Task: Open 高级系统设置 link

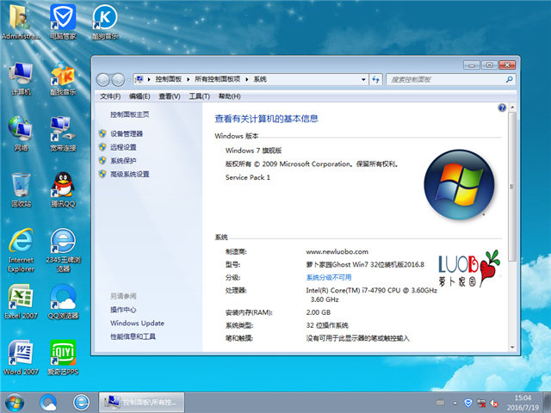Action: coord(130,174)
